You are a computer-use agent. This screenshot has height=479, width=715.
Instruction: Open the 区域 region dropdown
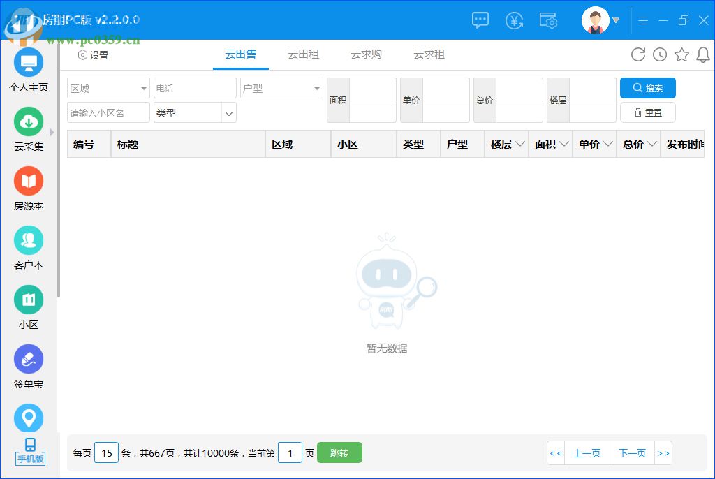pyautogui.click(x=108, y=88)
